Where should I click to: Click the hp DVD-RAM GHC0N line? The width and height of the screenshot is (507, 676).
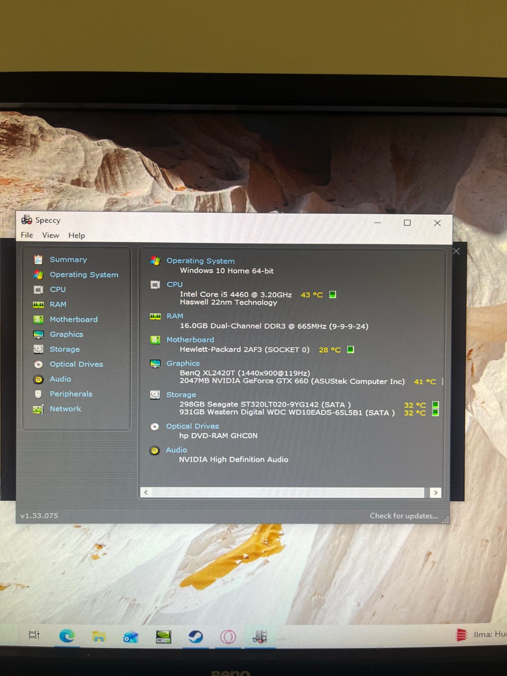[x=218, y=436]
